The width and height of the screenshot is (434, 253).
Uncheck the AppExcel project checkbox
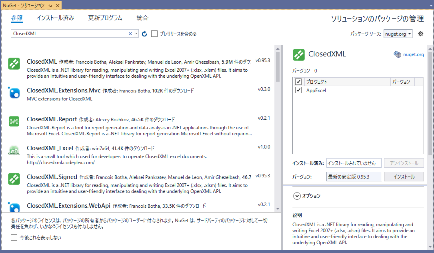coord(298,90)
